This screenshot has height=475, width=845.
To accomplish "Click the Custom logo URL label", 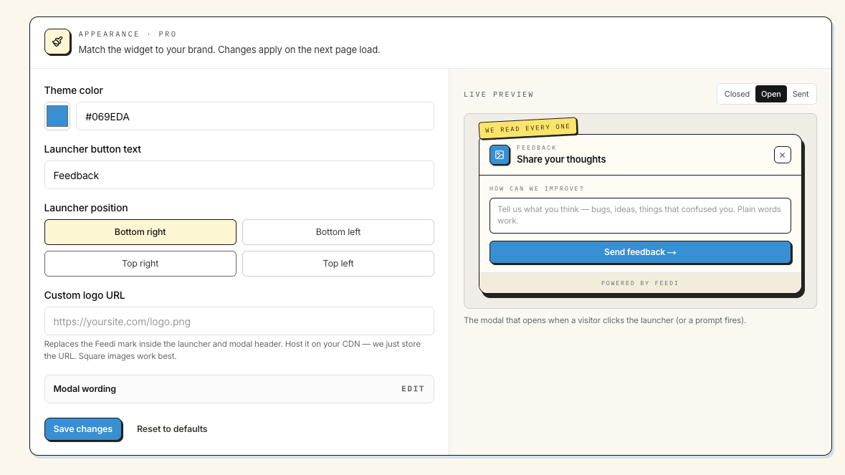I will pyautogui.click(x=84, y=295).
